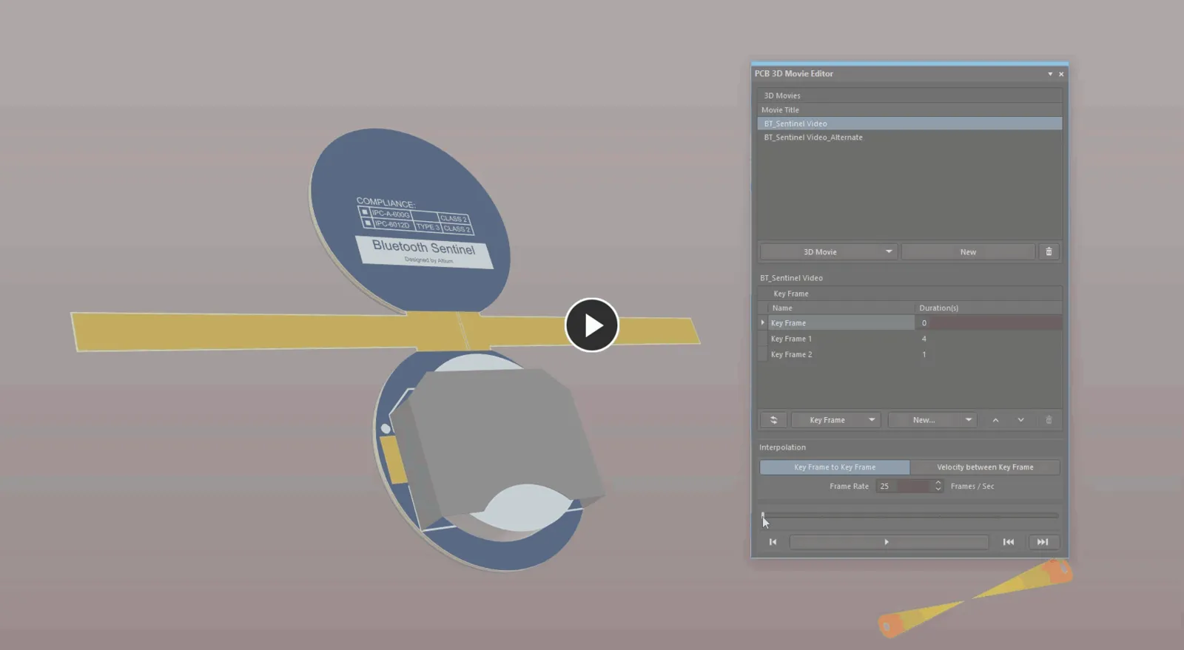Viewport: 1184px width, 650px height.
Task: Click the Frame Rate input field
Action: [904, 486]
